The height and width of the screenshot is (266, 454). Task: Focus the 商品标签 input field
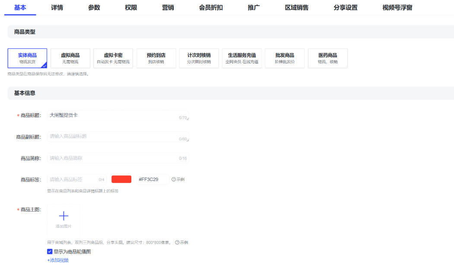pos(73,179)
